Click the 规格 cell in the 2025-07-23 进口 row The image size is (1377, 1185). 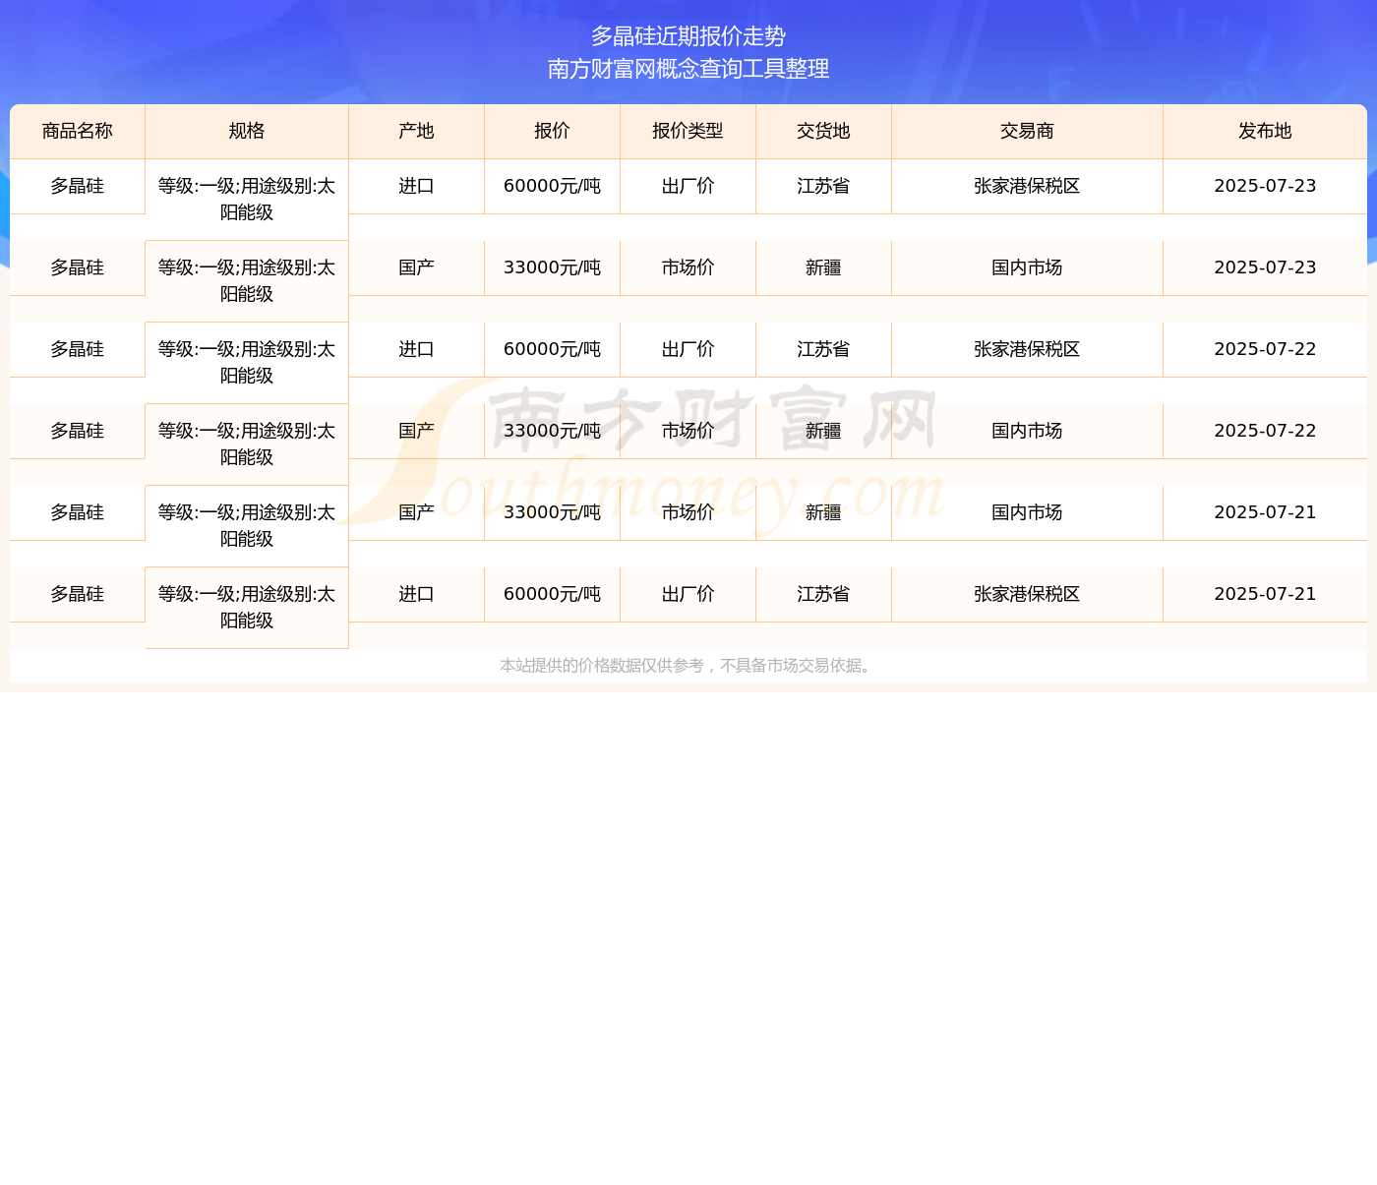247,200
